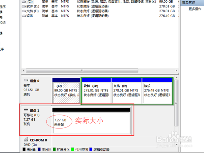Viewport: 204px width, 153px height.
Task: Select the (C:) volume row in list
Action: point(100,2)
